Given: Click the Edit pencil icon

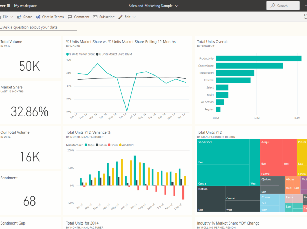Looking at the screenshot, I should tap(120, 17).
